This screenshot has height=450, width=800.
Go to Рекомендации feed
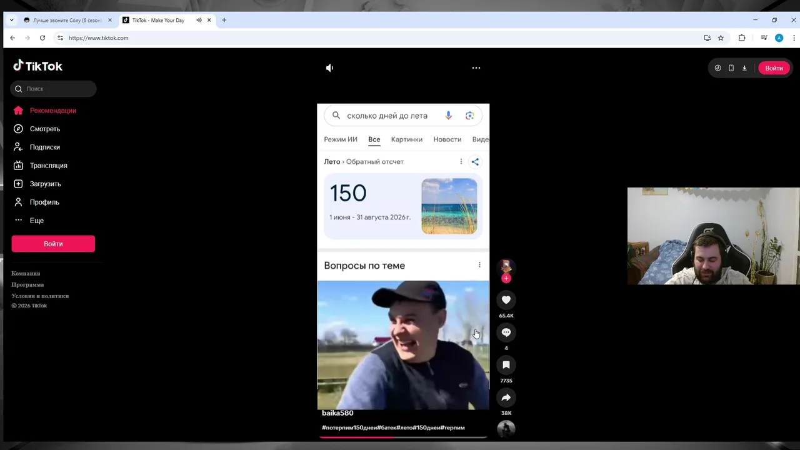(53, 111)
